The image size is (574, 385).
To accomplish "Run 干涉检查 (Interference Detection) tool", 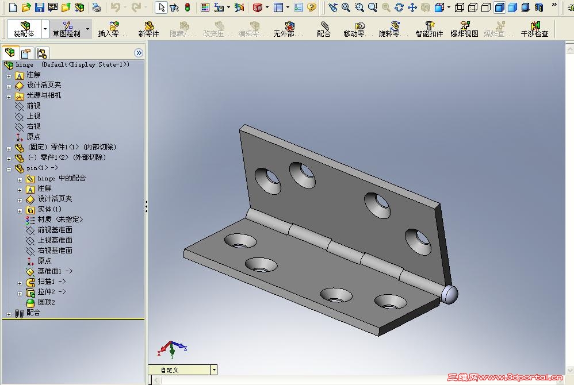I will 534,29.
